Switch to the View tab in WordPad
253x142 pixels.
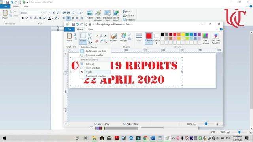(26, 6)
